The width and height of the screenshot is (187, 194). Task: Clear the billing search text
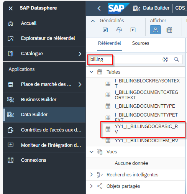[165, 59]
